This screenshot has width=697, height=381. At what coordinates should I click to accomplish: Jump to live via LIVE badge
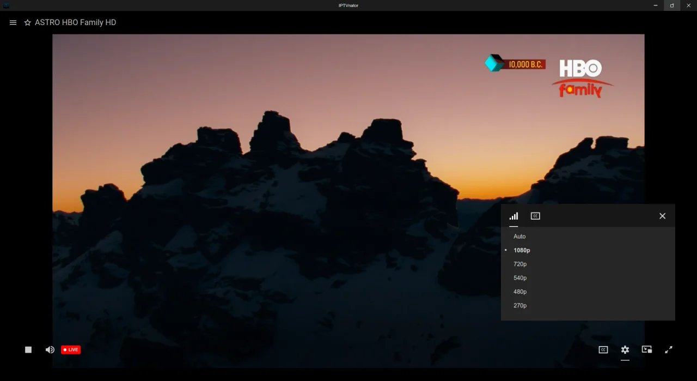tap(71, 350)
